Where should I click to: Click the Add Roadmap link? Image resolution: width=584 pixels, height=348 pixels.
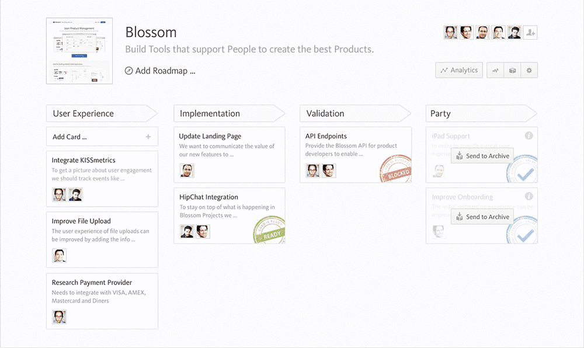coord(165,71)
